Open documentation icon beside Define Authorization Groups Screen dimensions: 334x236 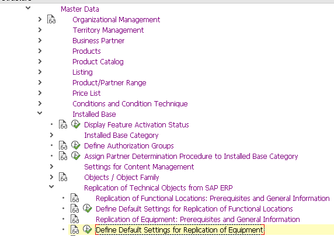point(63,145)
